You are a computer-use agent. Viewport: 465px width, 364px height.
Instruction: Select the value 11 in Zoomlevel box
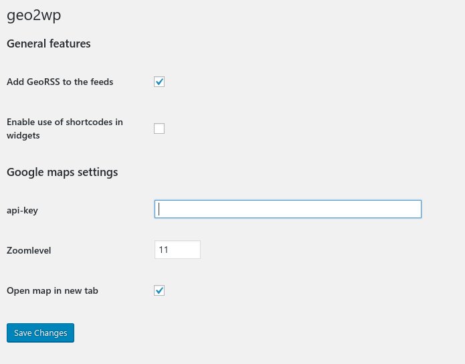(163, 250)
